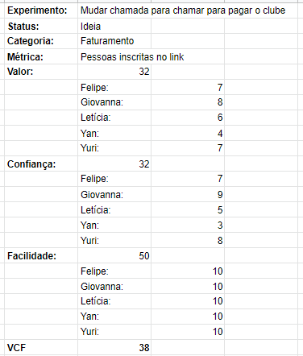Select Yan's Confiança score of 3

(188, 225)
